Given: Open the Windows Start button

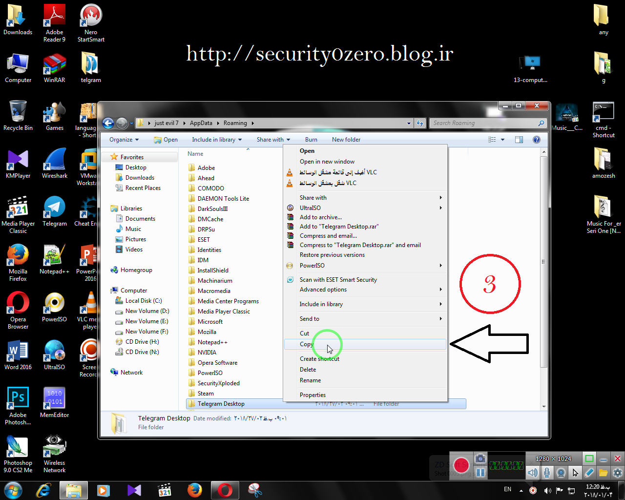Looking at the screenshot, I should tap(13, 490).
